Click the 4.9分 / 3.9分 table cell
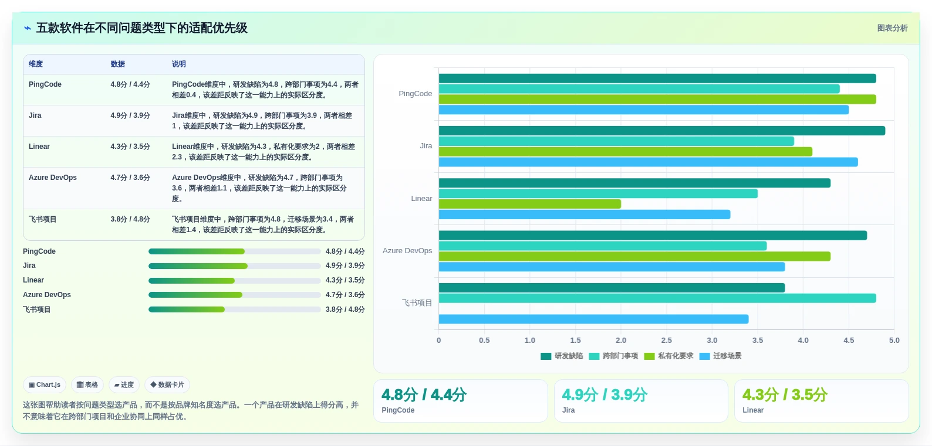 (130, 115)
